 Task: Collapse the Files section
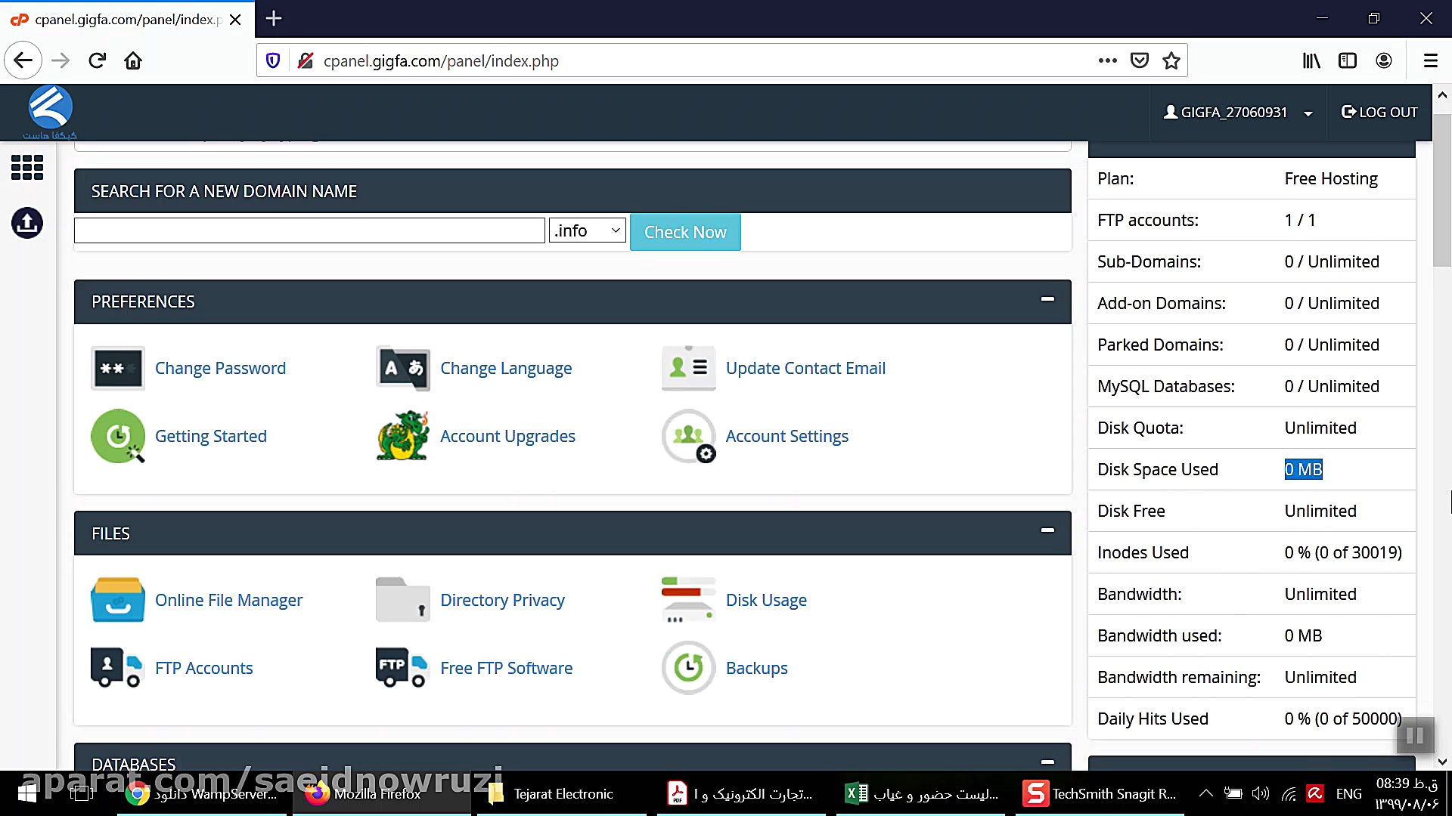[x=1047, y=531]
